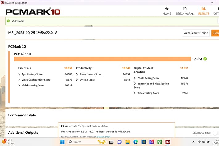Click the Digital Content Creation score 11 311
219x146 pixels.
[x=184, y=68]
